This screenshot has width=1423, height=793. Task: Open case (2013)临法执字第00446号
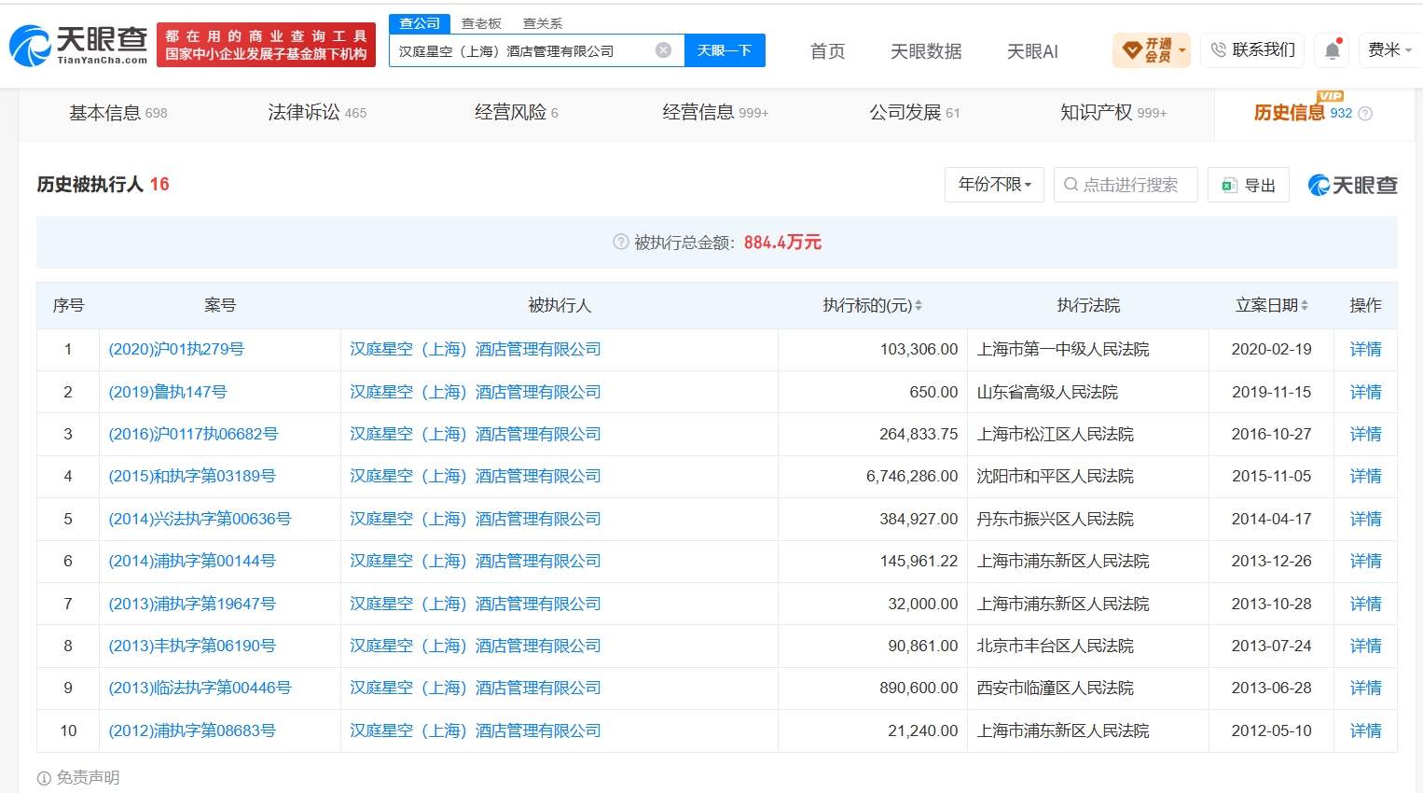point(200,688)
